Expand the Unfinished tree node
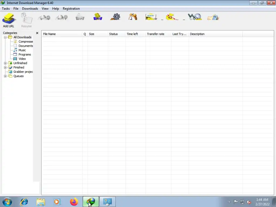 tap(5, 63)
